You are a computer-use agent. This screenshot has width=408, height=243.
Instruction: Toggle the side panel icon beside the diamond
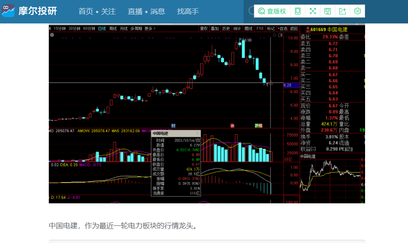click(x=280, y=35)
